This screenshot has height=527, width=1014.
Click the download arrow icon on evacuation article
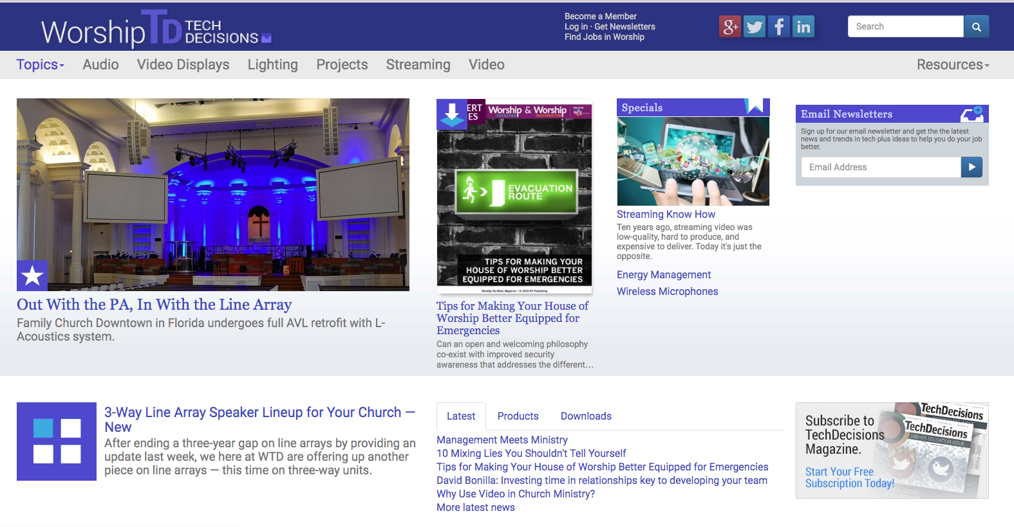point(452,114)
